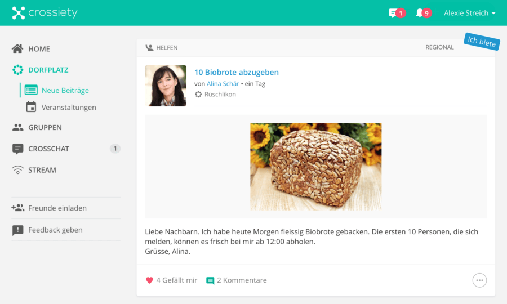Go to the HOME menu item

39,49
